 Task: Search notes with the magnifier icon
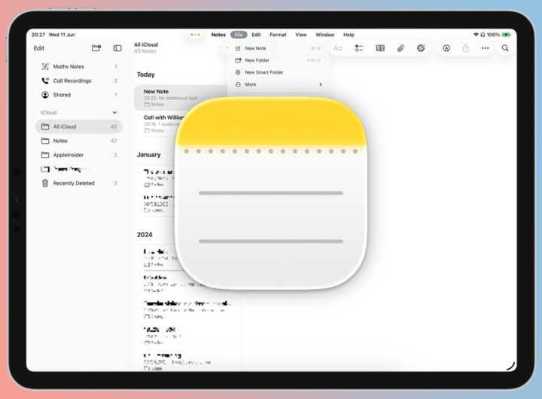point(505,48)
